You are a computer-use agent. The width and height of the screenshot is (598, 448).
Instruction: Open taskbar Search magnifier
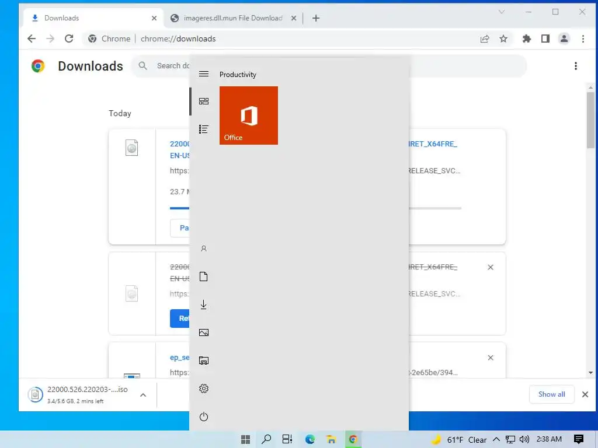click(x=266, y=439)
